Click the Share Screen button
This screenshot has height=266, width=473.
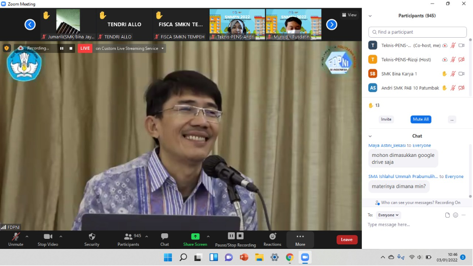[x=195, y=239]
